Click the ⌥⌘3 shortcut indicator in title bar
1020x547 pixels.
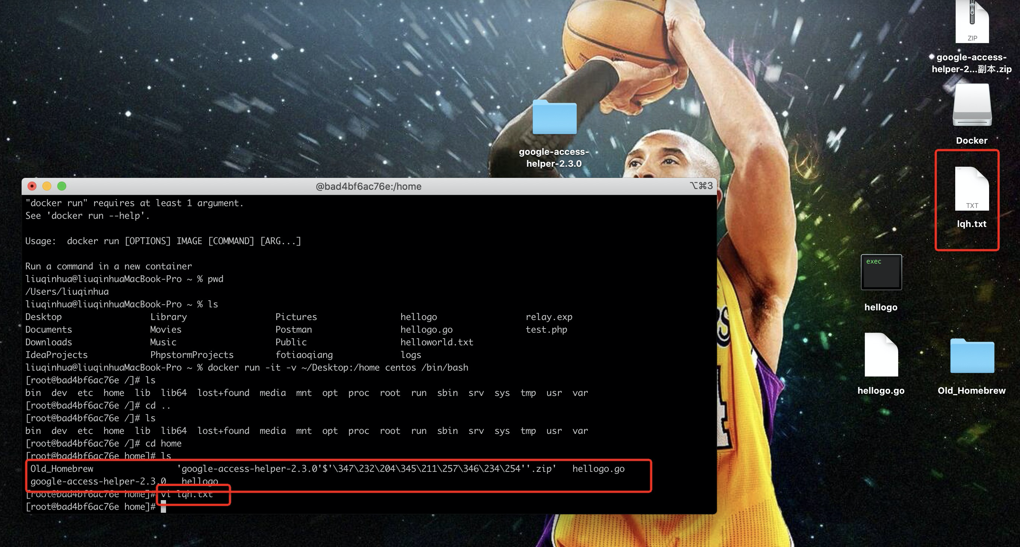point(701,186)
